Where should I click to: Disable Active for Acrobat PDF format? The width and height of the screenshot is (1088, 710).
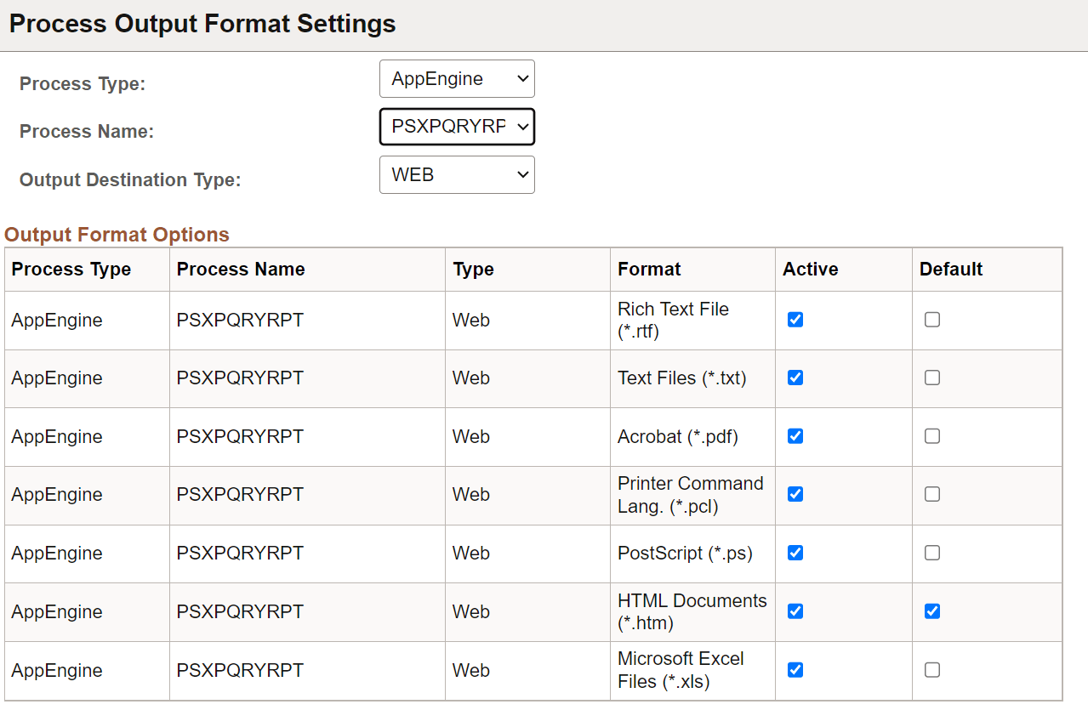pos(794,436)
